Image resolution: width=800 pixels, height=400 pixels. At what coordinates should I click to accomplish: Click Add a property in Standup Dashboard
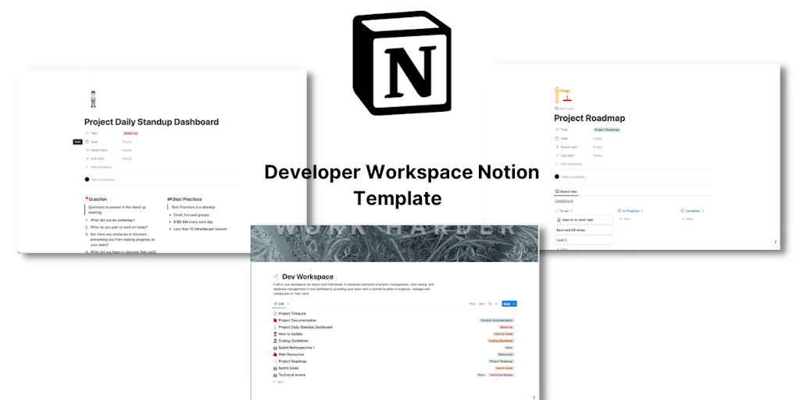point(98,167)
